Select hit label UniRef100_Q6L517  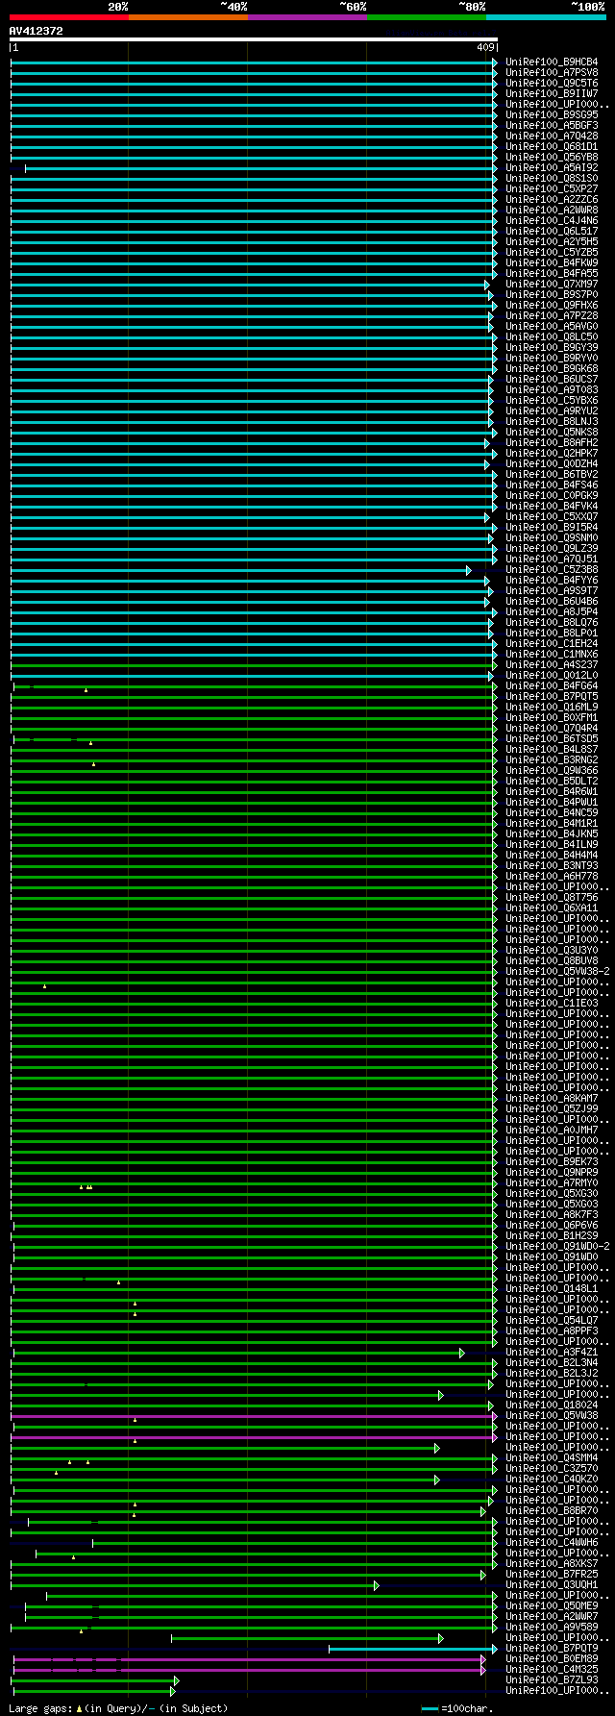pos(552,232)
